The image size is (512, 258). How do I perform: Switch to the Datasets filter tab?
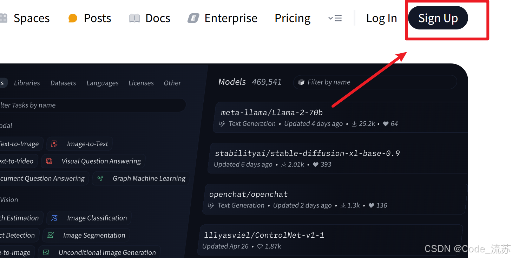63,83
